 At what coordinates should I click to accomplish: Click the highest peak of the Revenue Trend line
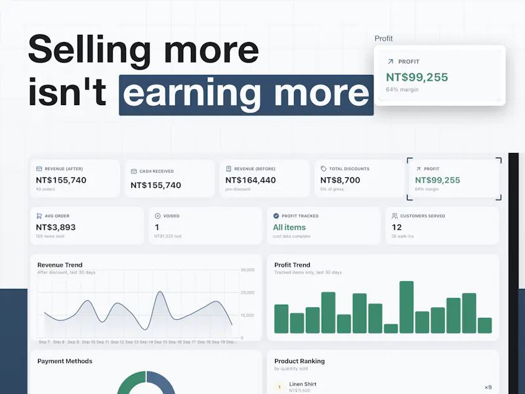point(160,292)
